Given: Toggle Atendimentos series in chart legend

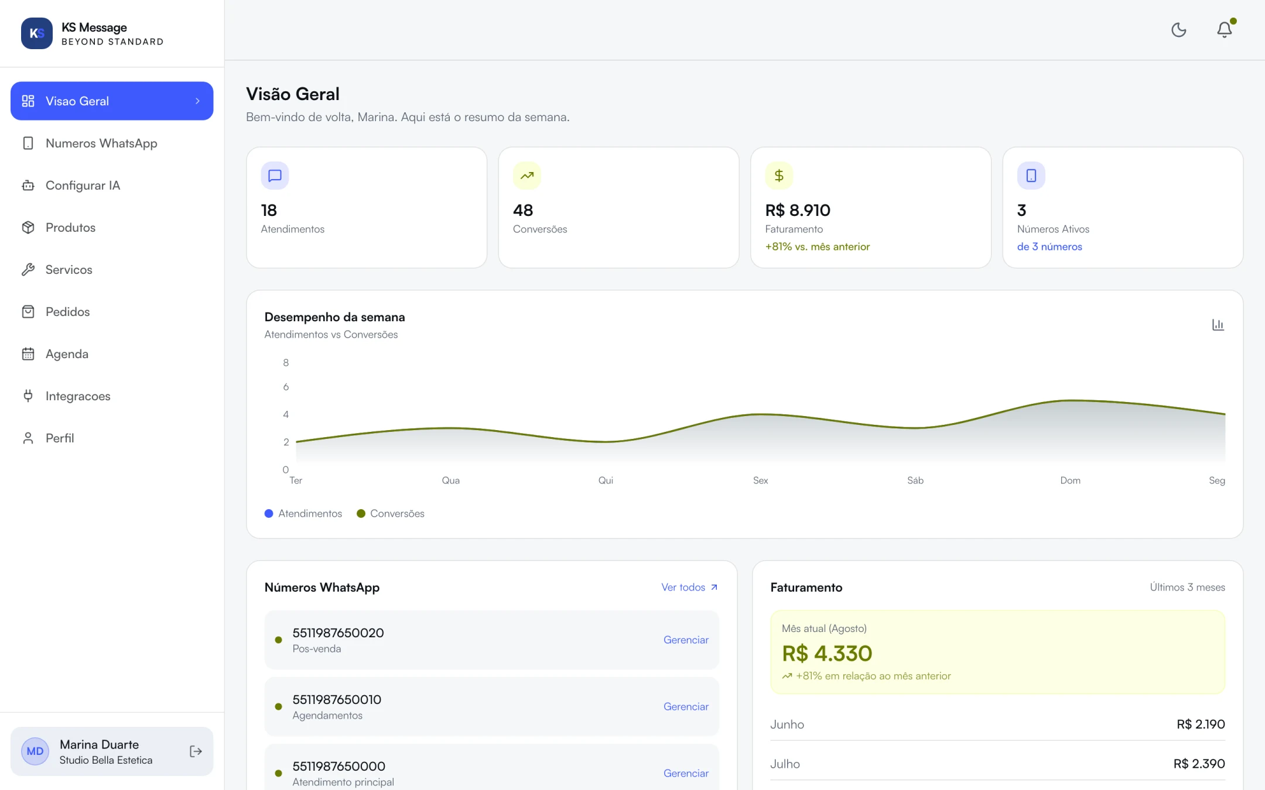Looking at the screenshot, I should 303,513.
